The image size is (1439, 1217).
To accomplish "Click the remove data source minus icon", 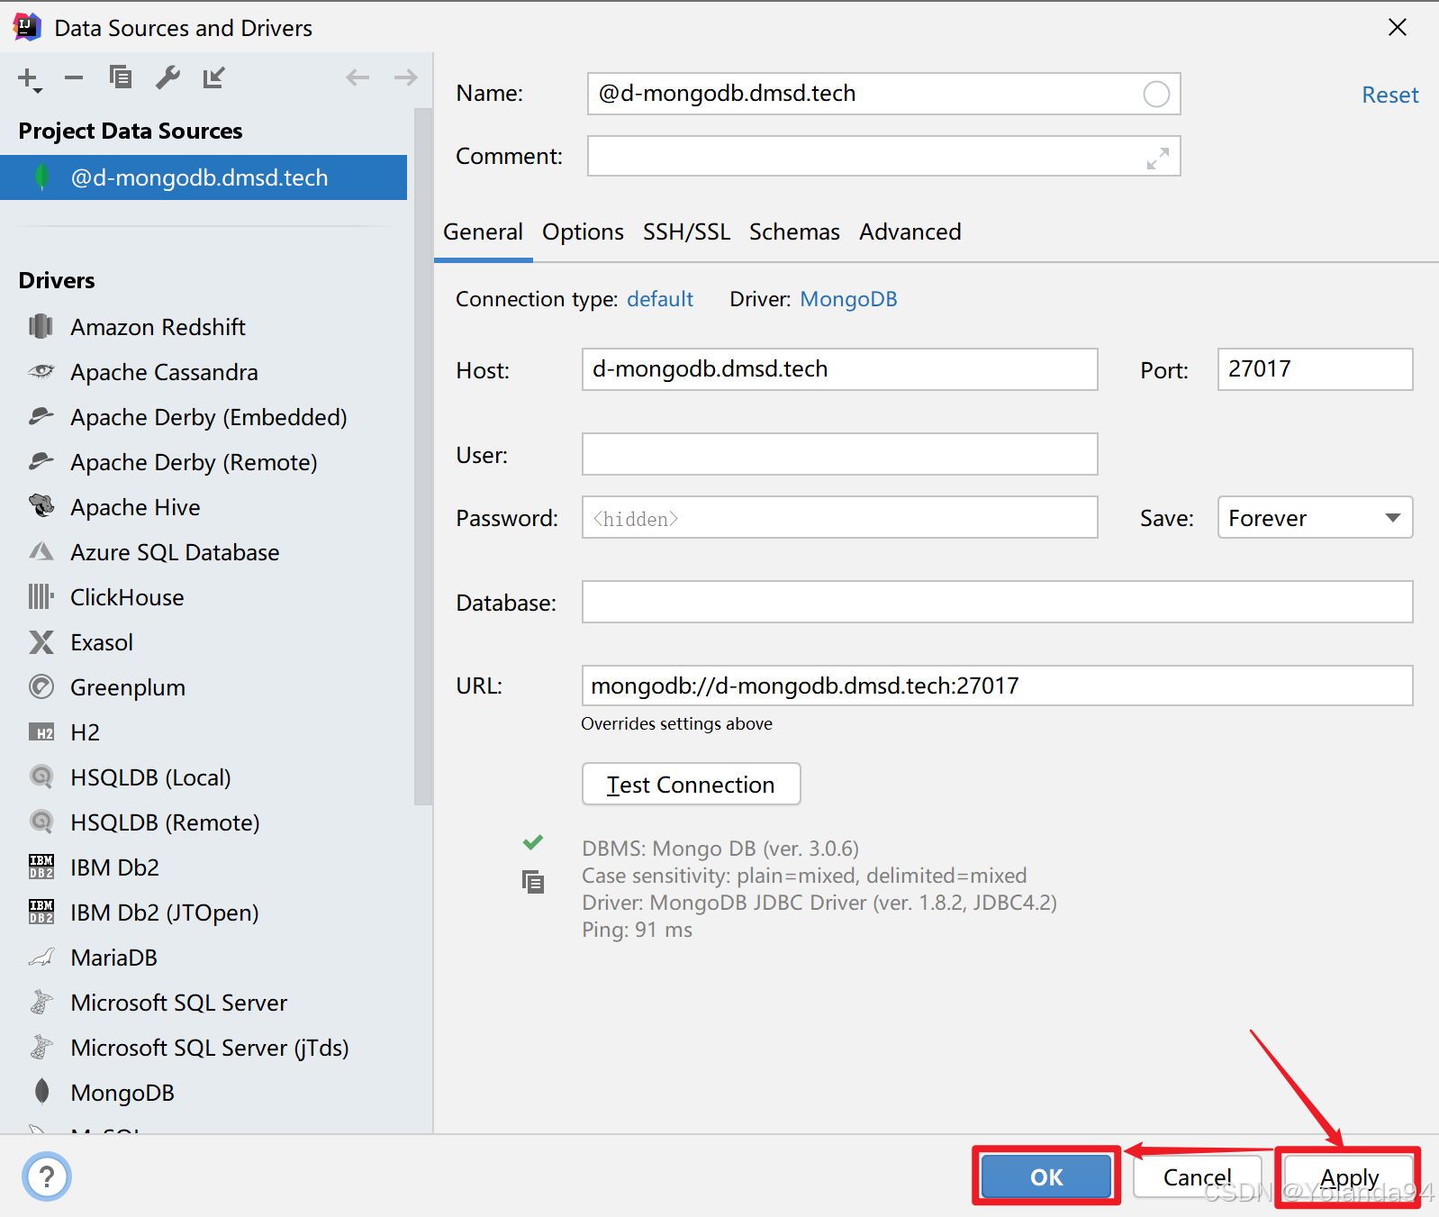I will pos(74,78).
